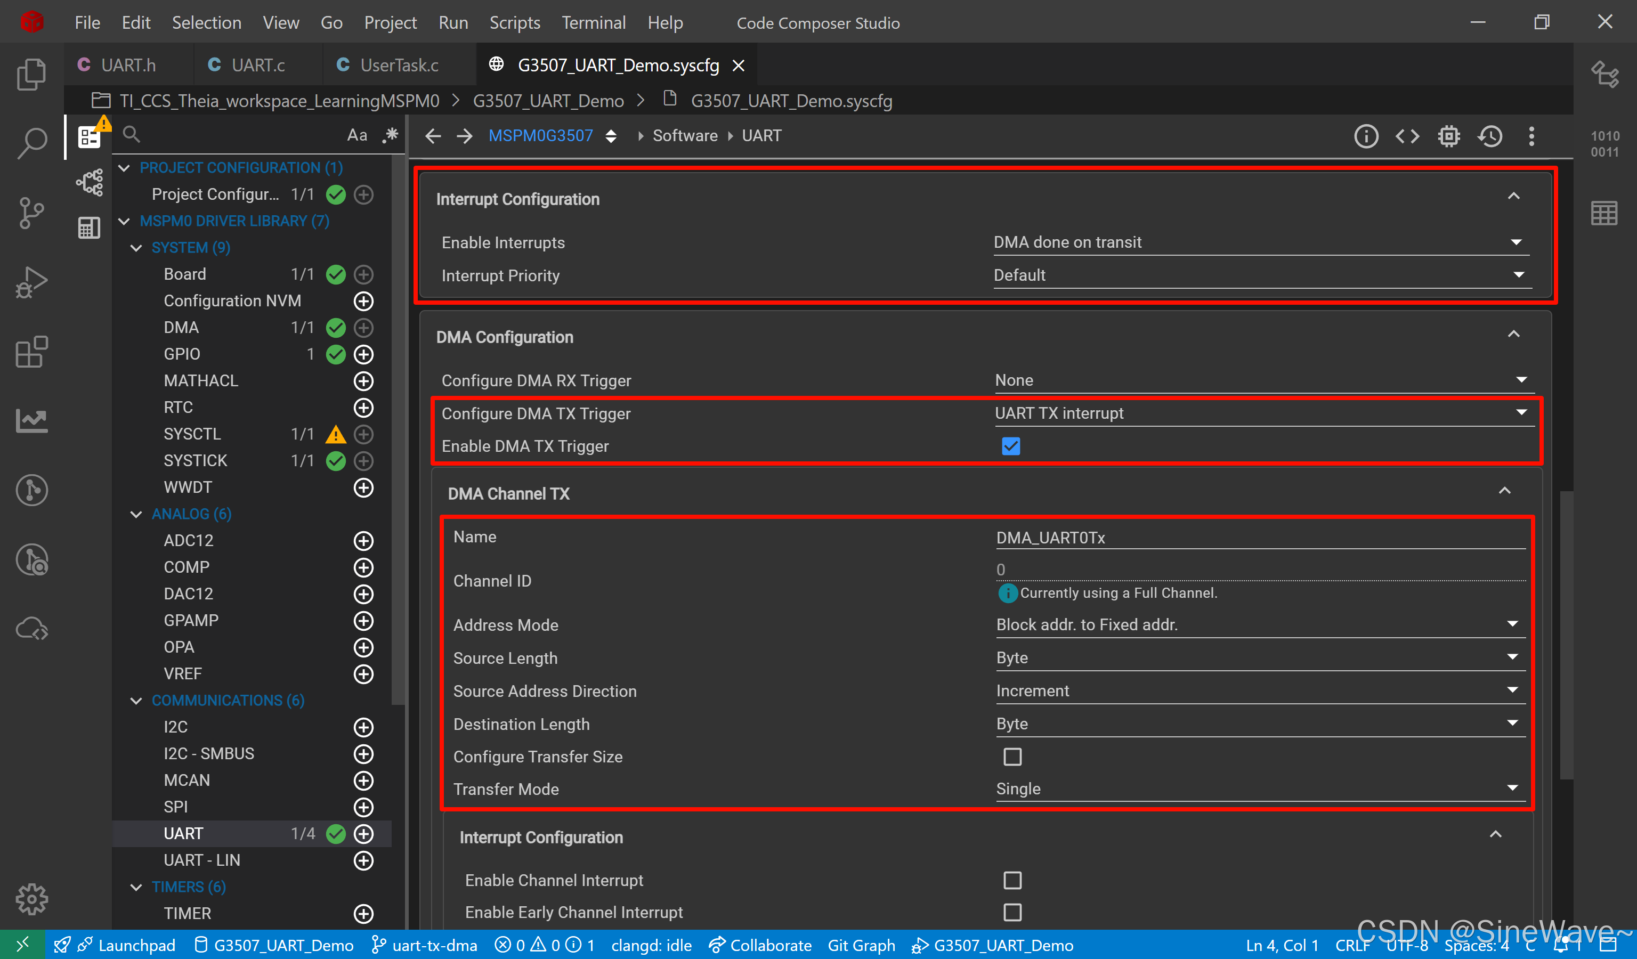Open the Source Length dropdown

[x=1260, y=658]
